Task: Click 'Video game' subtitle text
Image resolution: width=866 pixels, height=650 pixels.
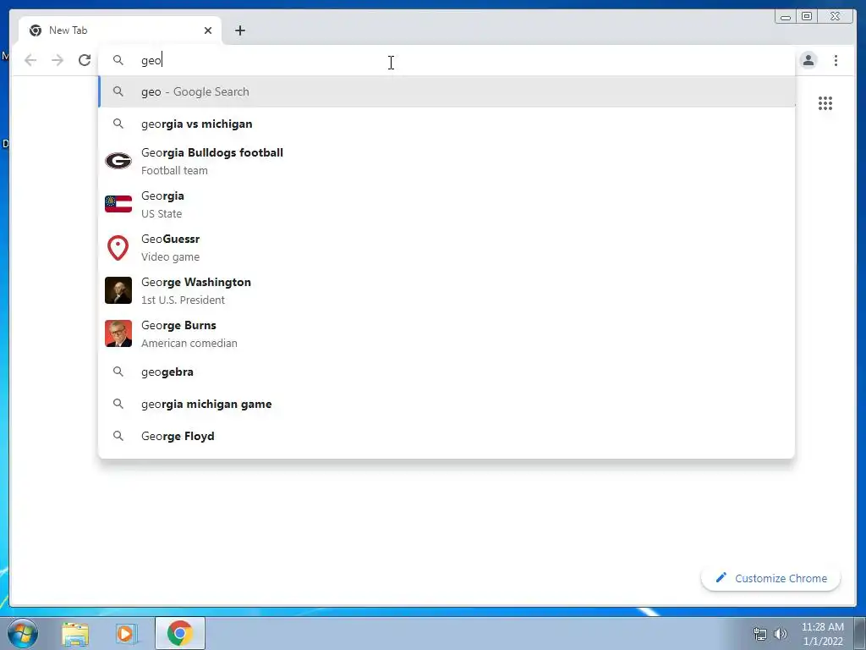Action: tap(171, 256)
